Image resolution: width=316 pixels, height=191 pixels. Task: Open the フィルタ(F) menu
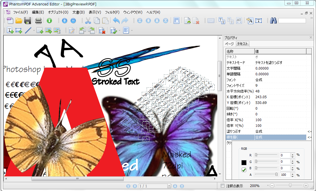coord(112,12)
